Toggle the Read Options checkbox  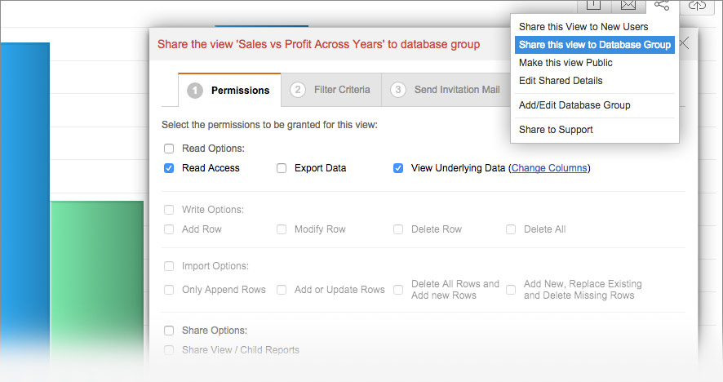pyautogui.click(x=169, y=149)
